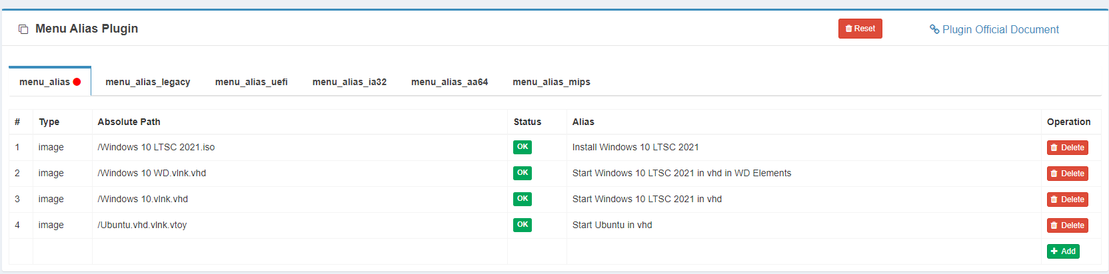Switch to the menu_alias tab
Screen dimensions: 1109x274
[x=45, y=82]
